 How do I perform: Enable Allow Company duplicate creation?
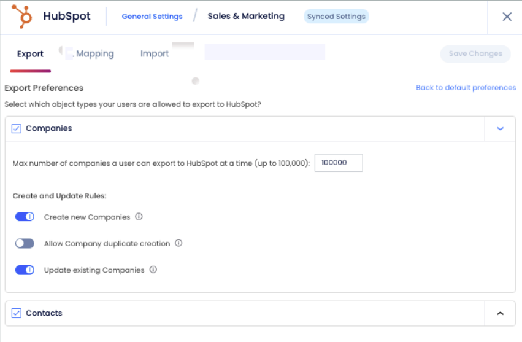25,243
